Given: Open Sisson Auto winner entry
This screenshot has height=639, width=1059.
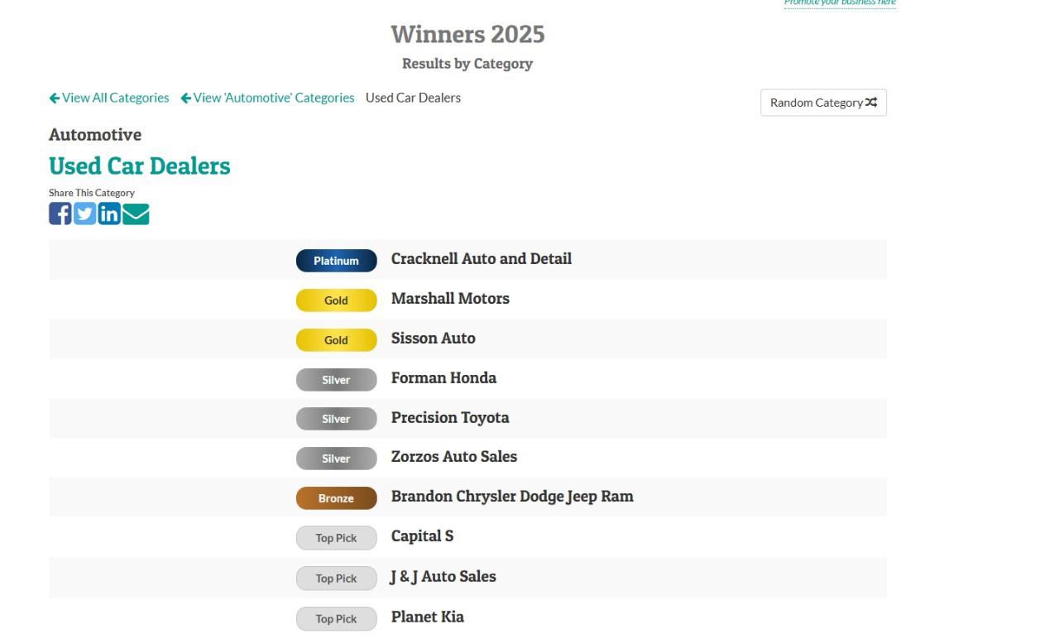Looking at the screenshot, I should 433,339.
